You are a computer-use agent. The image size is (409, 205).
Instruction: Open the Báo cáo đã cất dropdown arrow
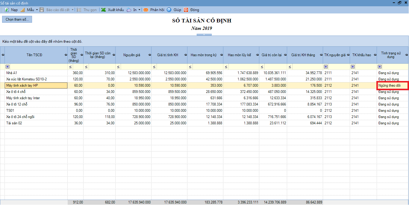point(72,10)
